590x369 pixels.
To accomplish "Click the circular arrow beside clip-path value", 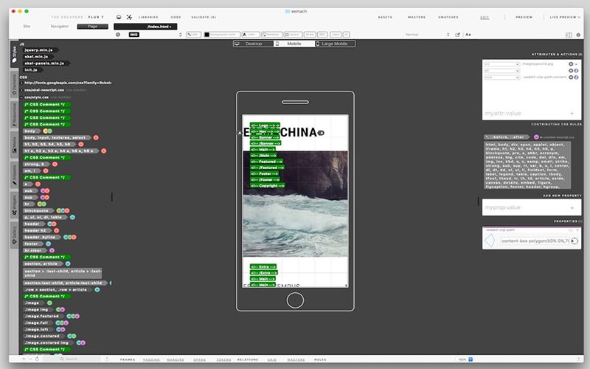I will (x=575, y=241).
